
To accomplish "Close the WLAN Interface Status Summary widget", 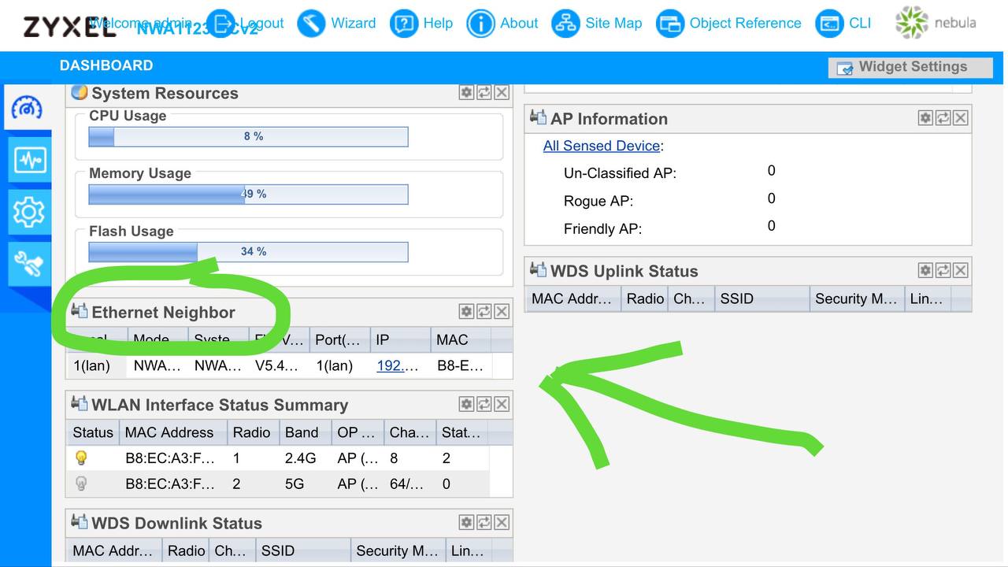I will (x=502, y=404).
